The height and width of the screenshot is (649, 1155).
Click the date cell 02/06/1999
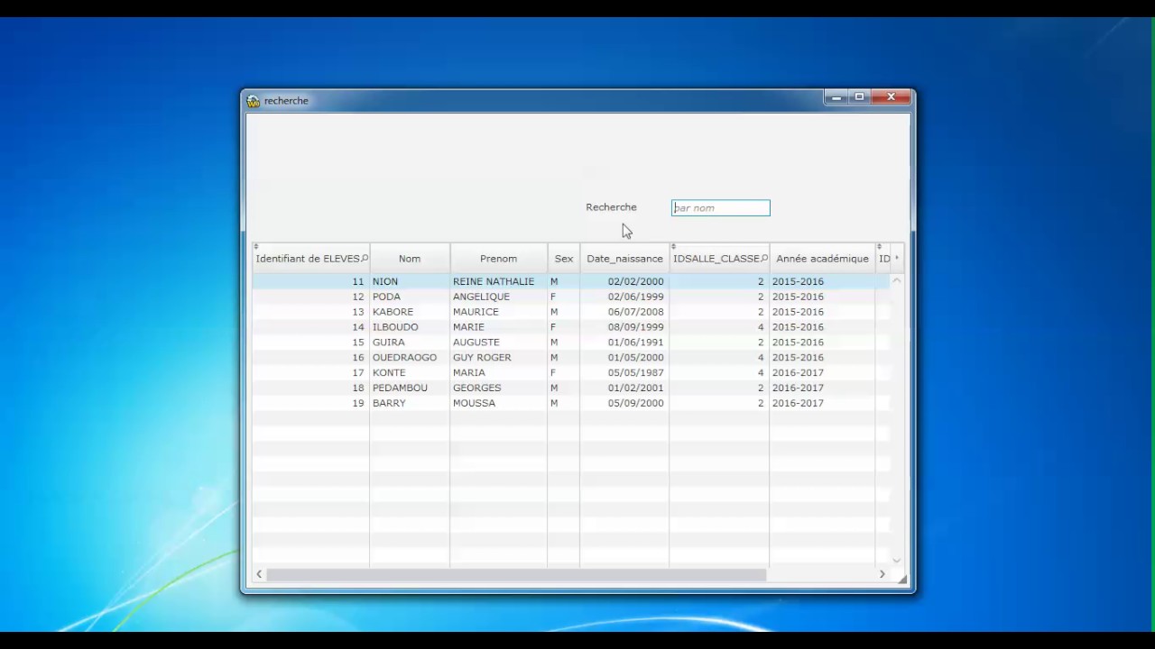(624, 297)
